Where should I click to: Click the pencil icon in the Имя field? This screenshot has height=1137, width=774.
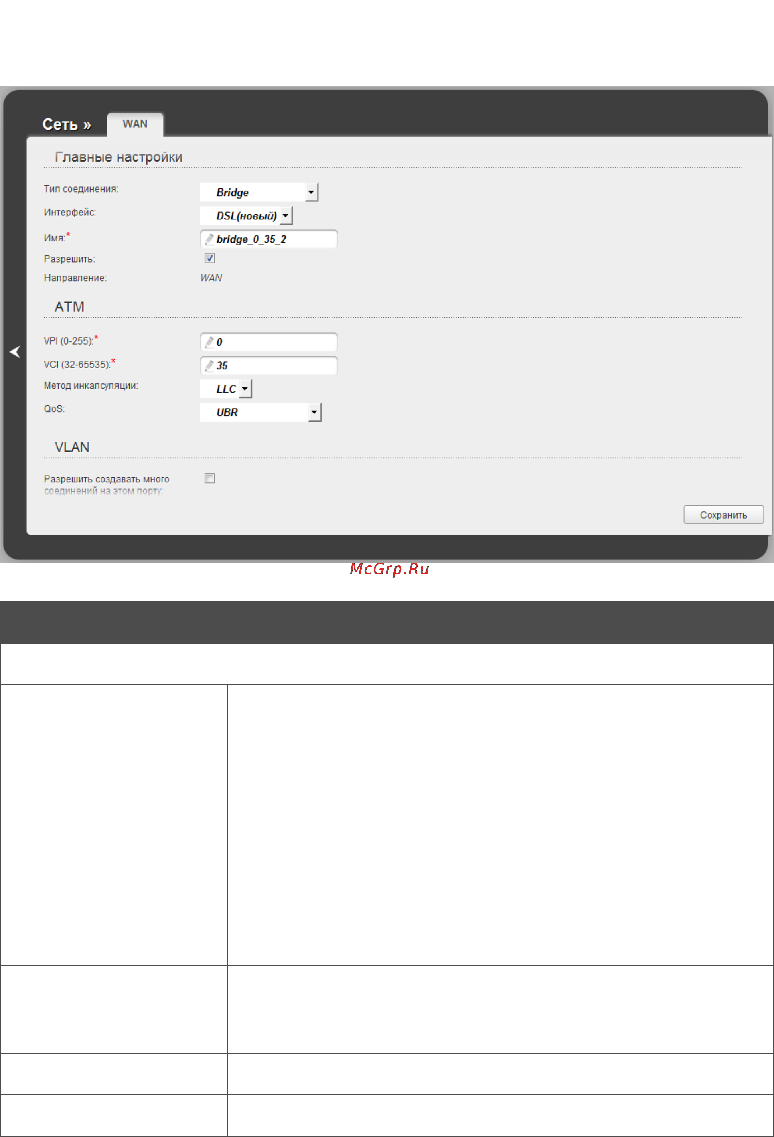(x=209, y=239)
